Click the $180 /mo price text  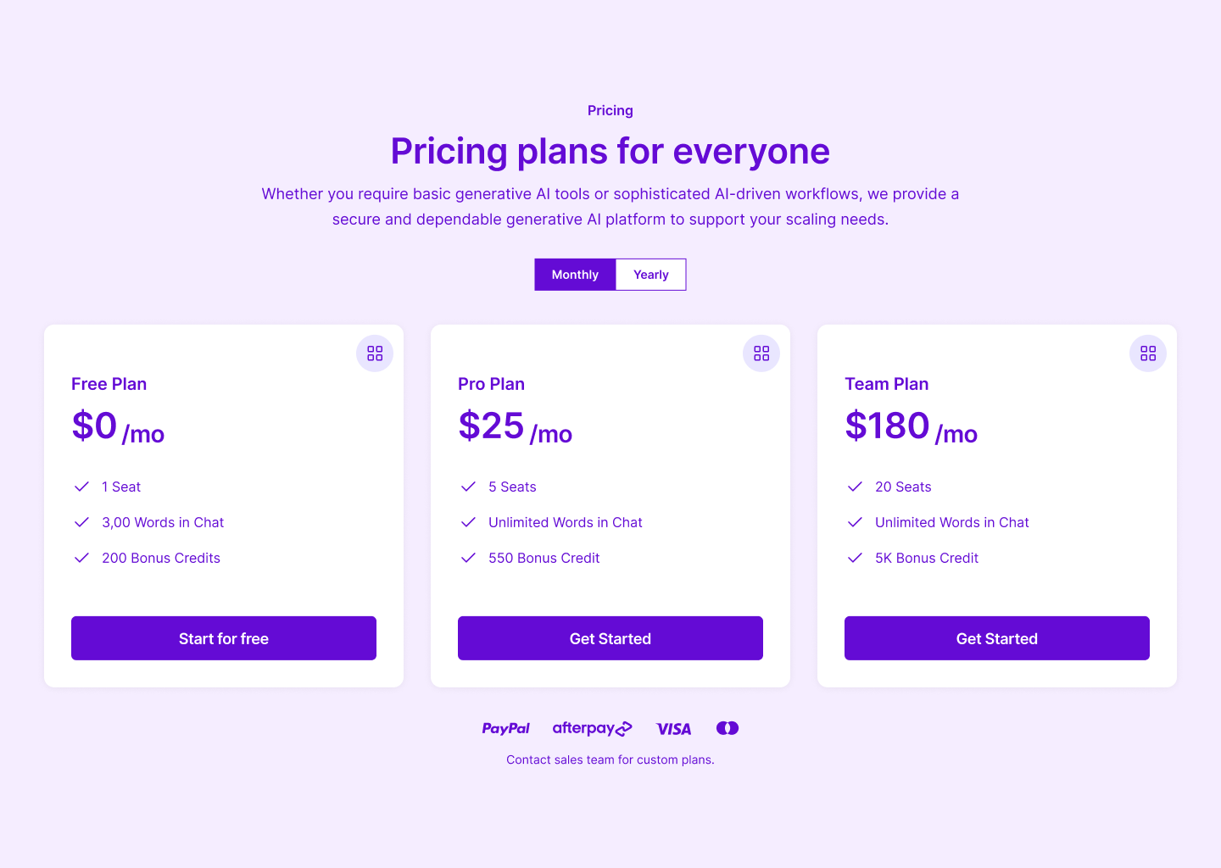[912, 426]
